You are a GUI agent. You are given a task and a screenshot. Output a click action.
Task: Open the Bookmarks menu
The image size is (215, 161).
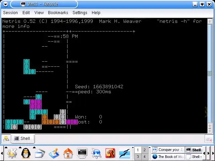coord(58,13)
